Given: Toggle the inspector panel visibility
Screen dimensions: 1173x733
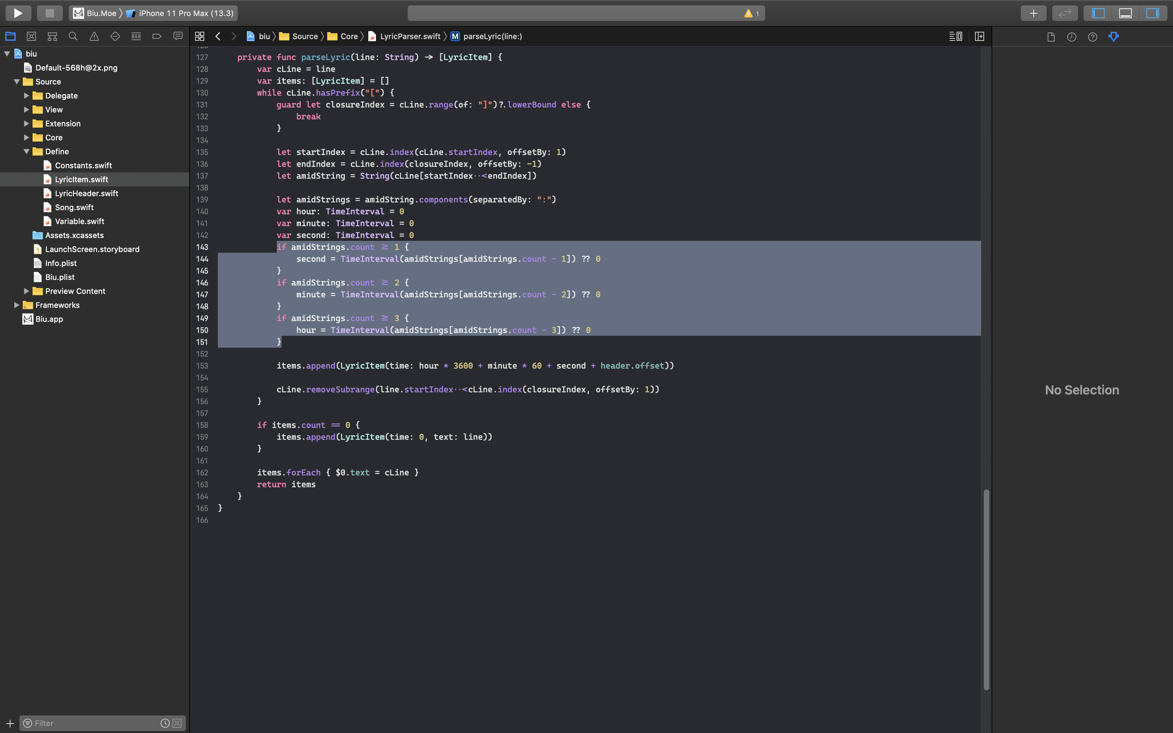Looking at the screenshot, I should click(x=1153, y=13).
